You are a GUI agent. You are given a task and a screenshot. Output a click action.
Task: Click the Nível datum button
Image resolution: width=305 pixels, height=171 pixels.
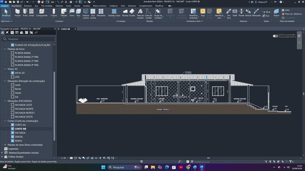point(266,12)
